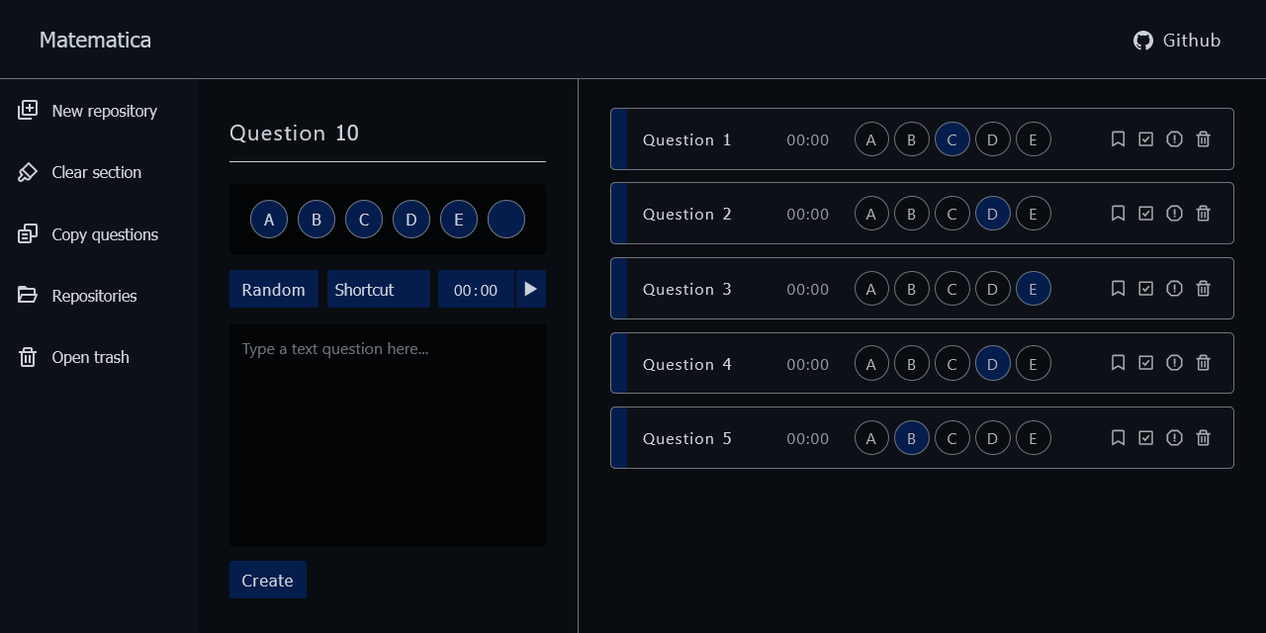Toggle answer D on Question 2

click(x=992, y=214)
